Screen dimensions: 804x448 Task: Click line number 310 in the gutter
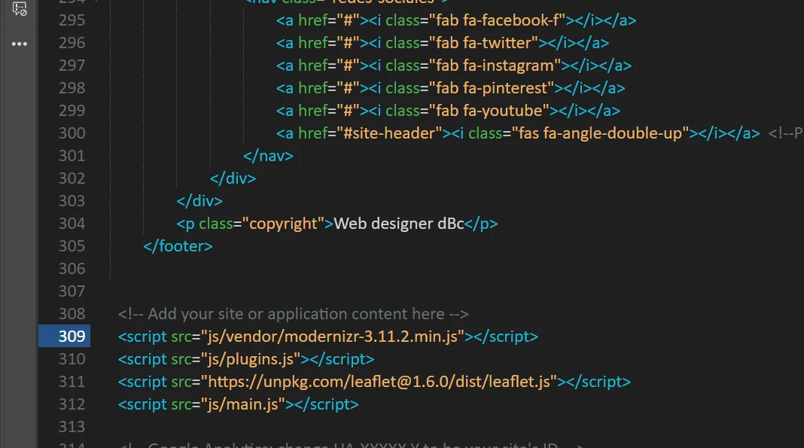(72, 359)
